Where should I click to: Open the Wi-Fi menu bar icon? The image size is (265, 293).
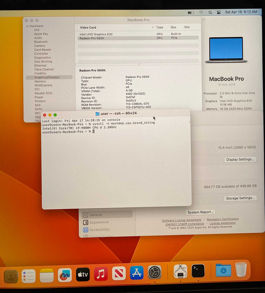click(201, 12)
